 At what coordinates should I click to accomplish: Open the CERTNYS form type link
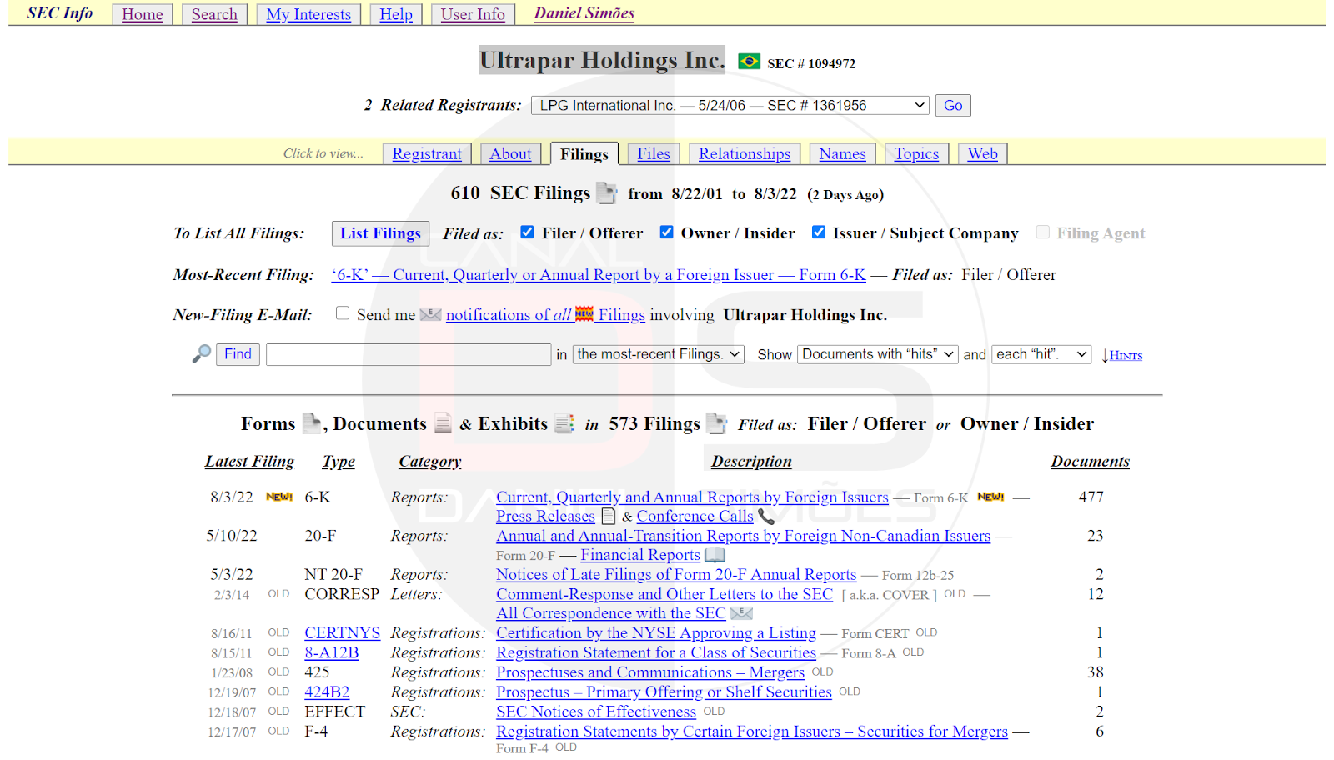coord(342,632)
